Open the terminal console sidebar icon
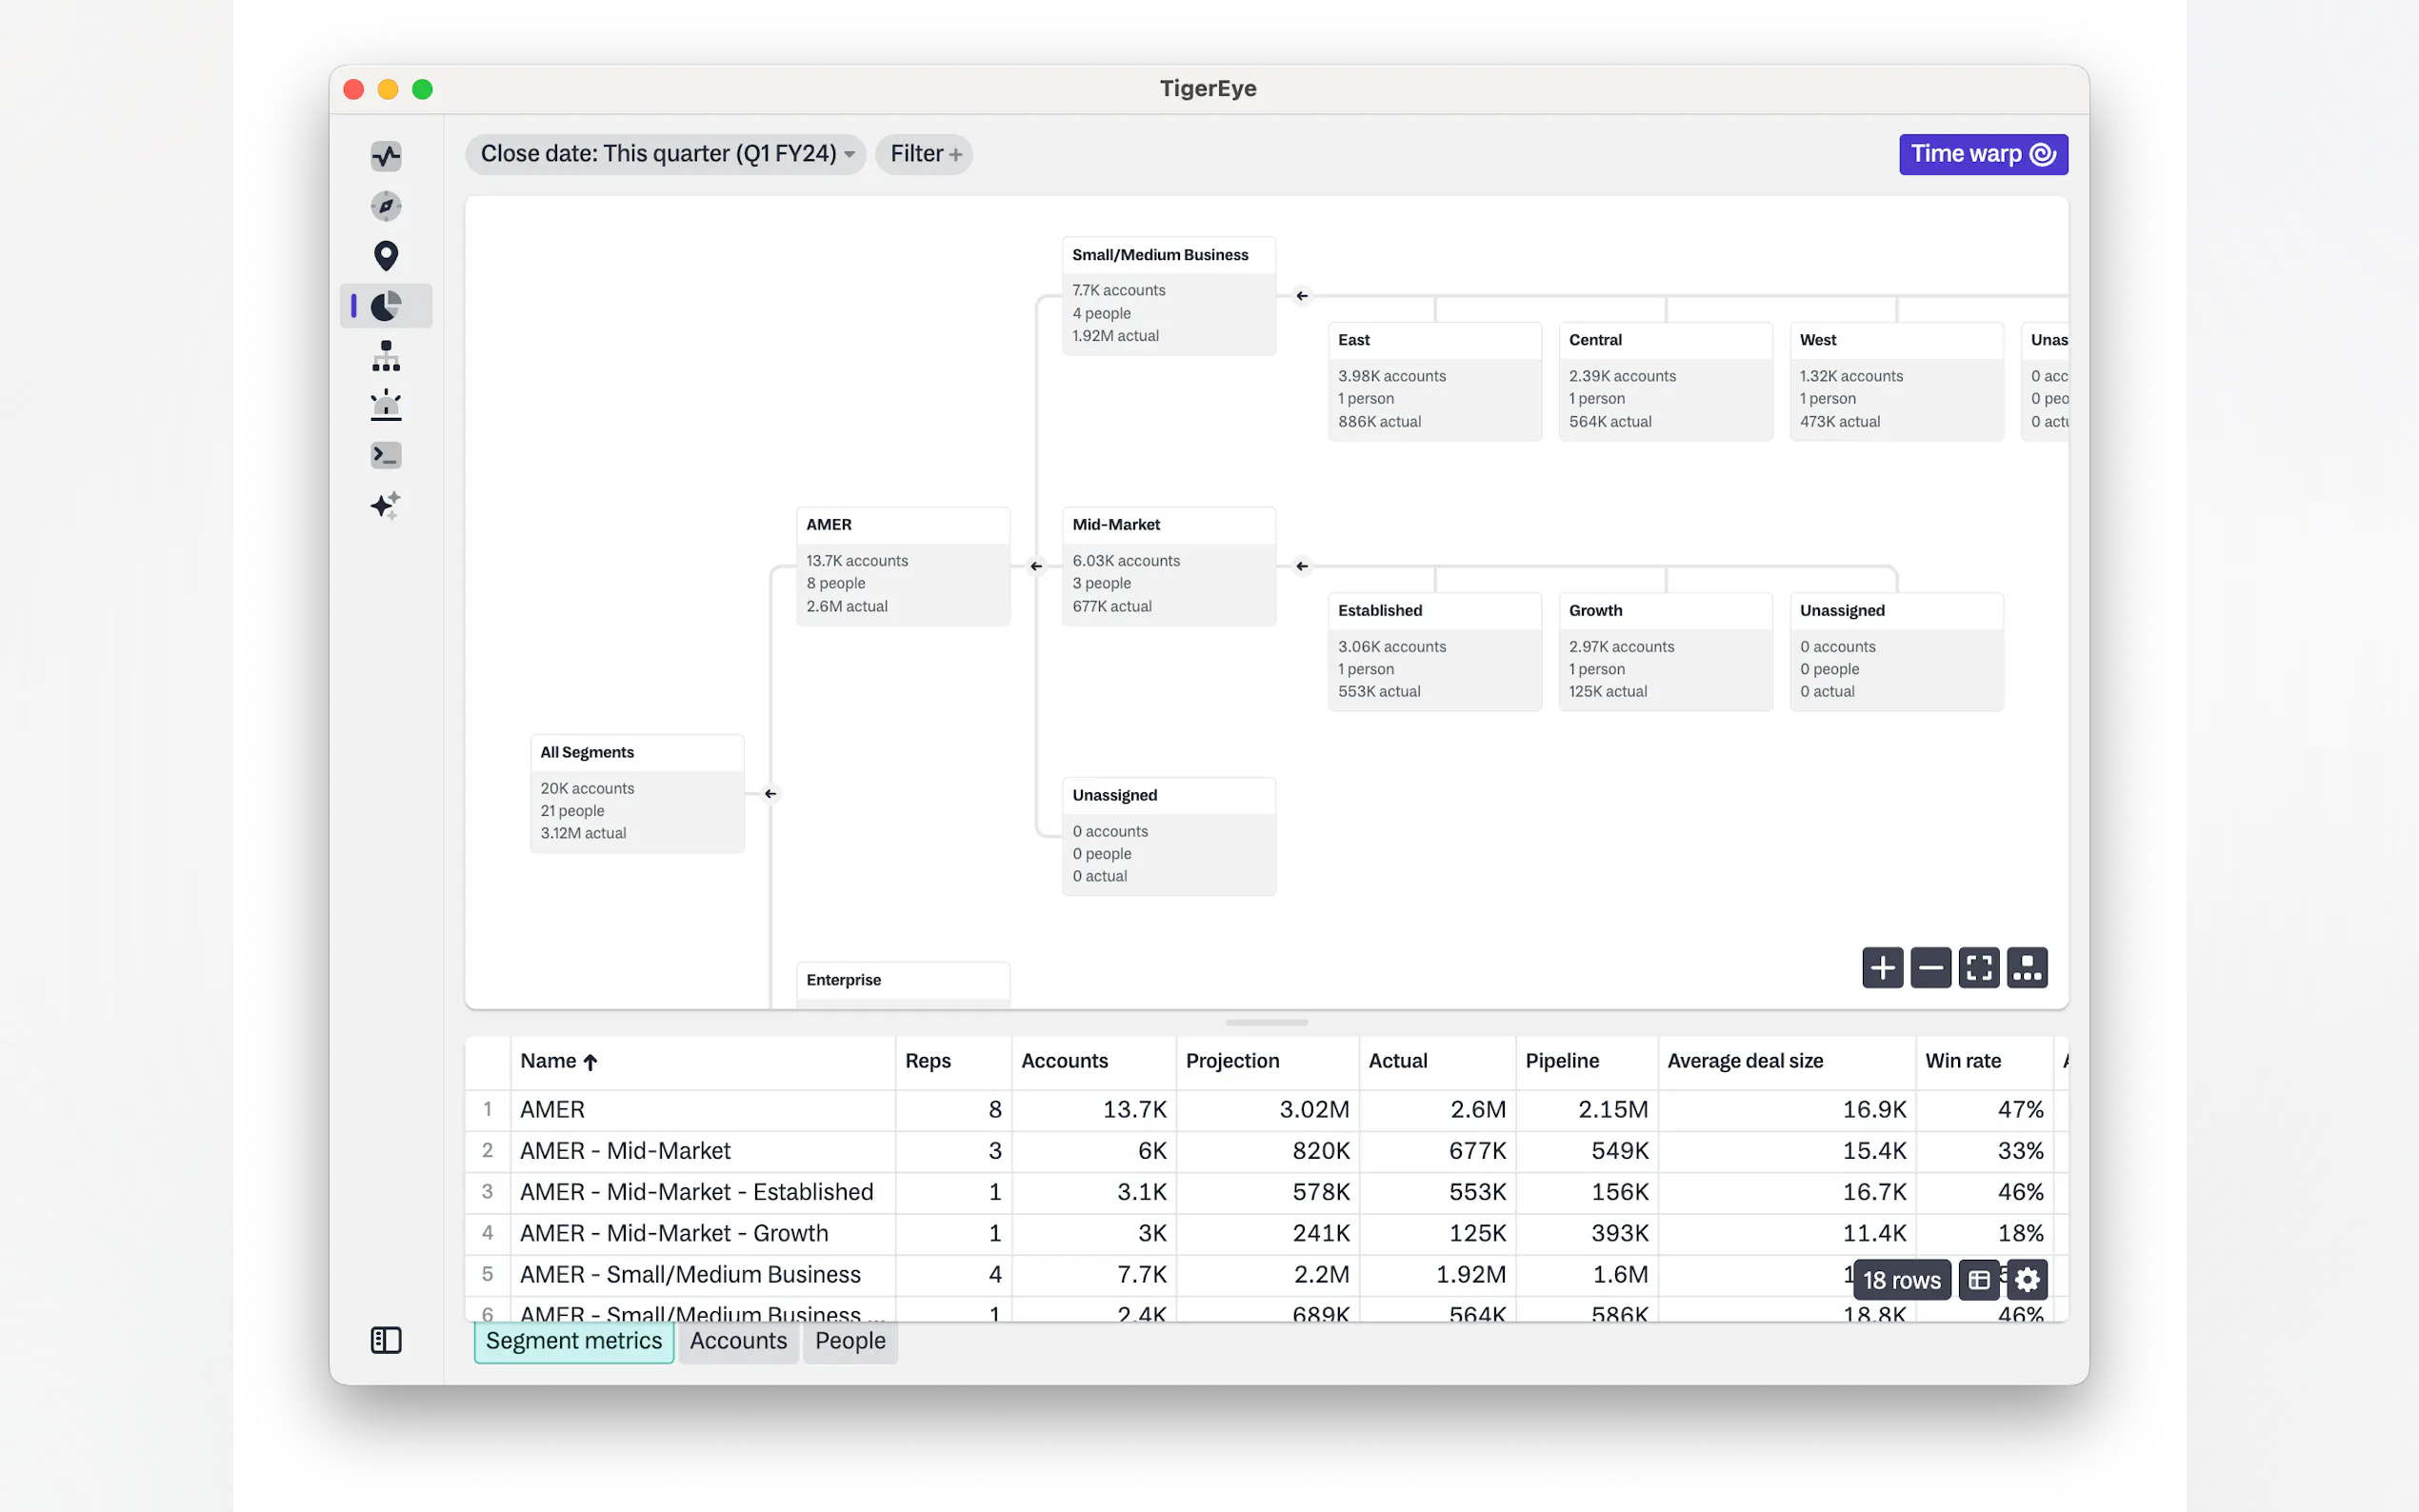 click(x=386, y=456)
